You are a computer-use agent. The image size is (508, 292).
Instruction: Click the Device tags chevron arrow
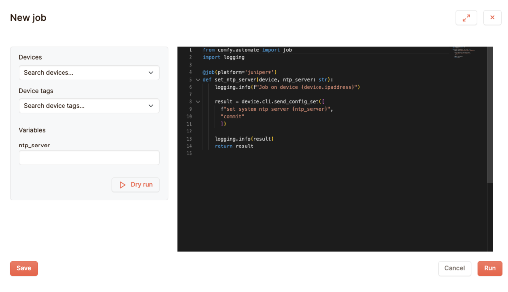[151, 106]
